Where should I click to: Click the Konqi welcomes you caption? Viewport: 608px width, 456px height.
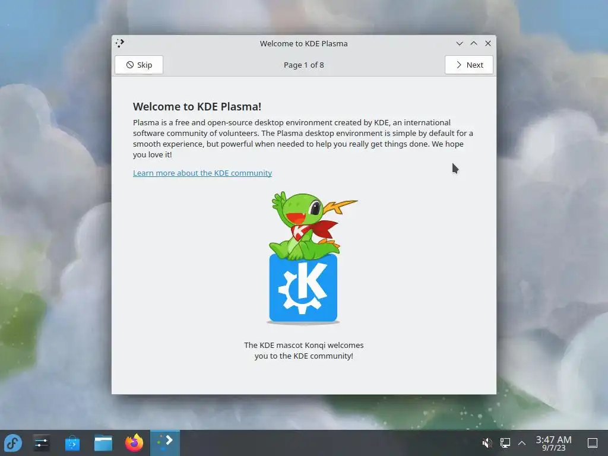(x=303, y=350)
